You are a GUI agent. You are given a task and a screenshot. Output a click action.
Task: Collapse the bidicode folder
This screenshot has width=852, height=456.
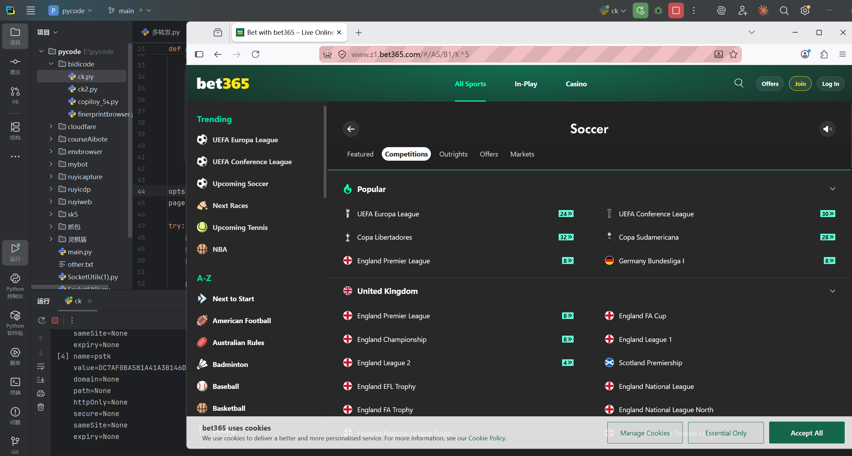coord(51,64)
